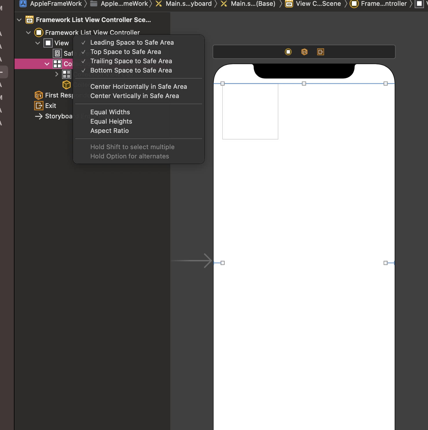Choose Equal Widths constraint
Viewport: 428px width, 430px height.
click(139, 112)
